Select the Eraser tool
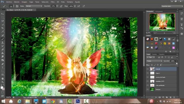This screenshot has width=184, height=104. (x=3, y=50)
